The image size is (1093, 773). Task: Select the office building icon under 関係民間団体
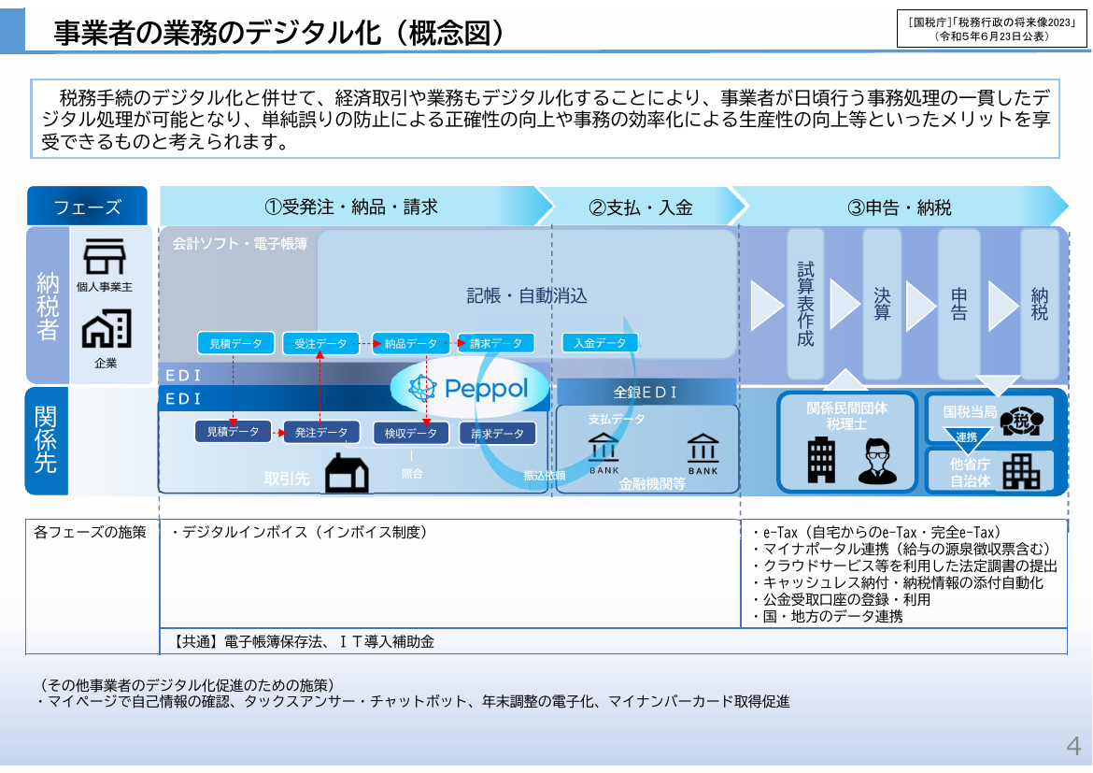[820, 460]
